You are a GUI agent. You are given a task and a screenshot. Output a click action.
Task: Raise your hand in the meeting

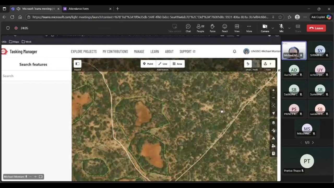(213, 28)
